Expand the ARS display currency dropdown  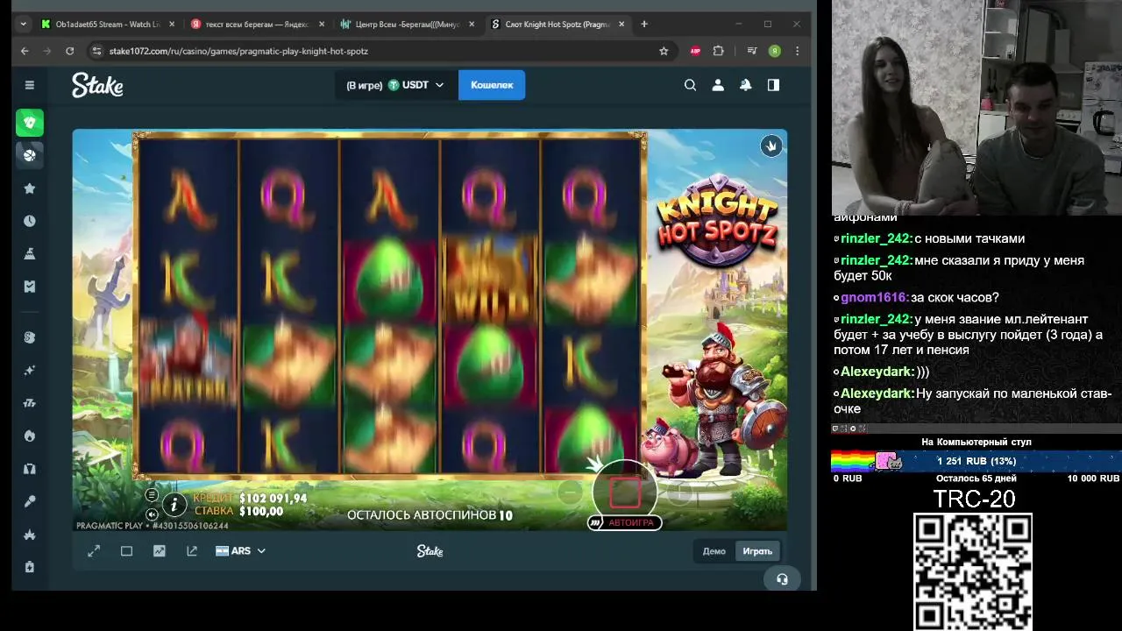[x=240, y=551]
